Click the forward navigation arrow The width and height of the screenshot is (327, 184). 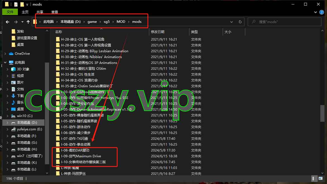click(x=15, y=22)
